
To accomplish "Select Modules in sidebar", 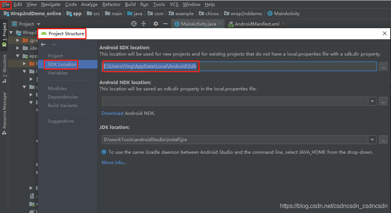I will point(57,88).
